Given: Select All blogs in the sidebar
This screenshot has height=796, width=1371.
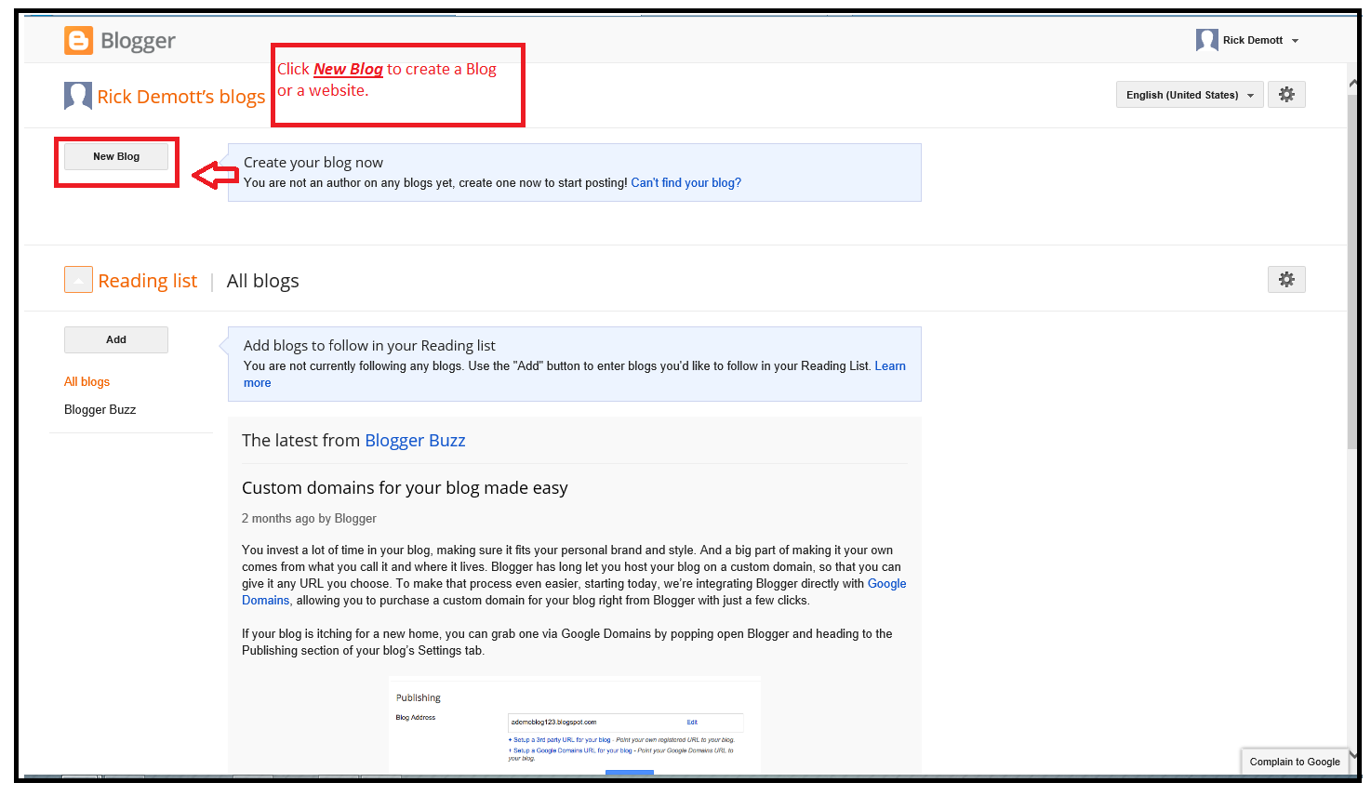Looking at the screenshot, I should point(87,381).
